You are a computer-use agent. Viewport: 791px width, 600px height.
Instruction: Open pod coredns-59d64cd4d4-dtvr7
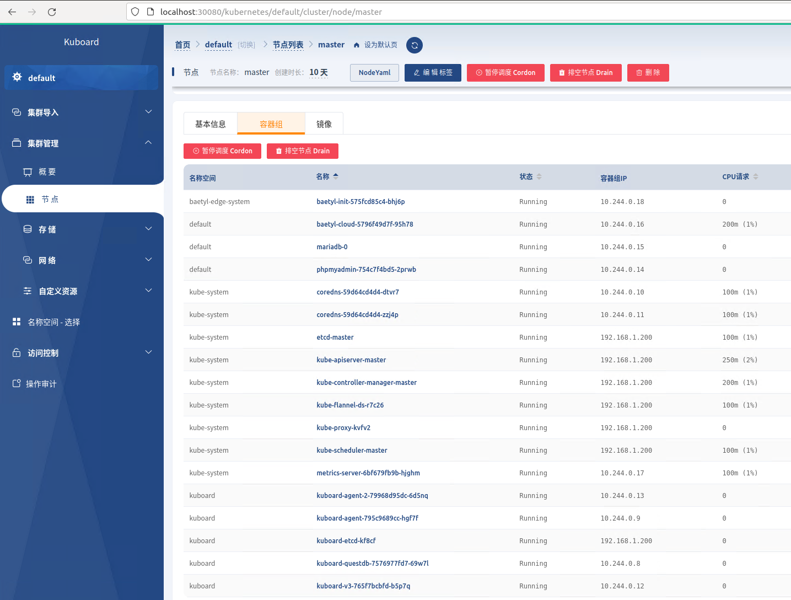click(358, 292)
